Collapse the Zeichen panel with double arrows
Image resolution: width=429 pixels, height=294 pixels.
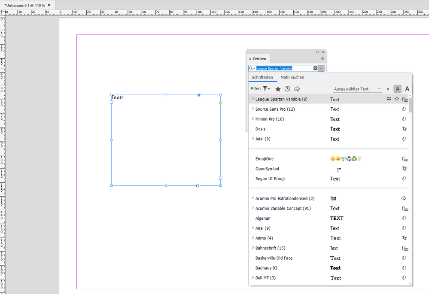point(317,52)
